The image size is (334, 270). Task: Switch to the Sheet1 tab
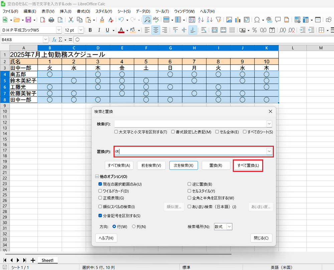tap(47, 260)
